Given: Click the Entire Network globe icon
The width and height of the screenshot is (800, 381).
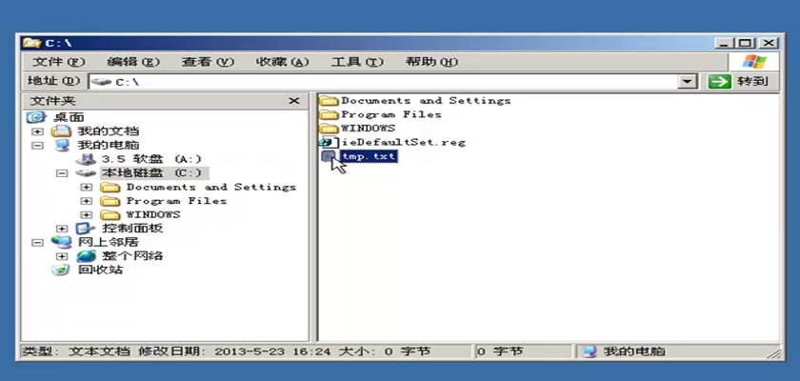Looking at the screenshot, I should point(86,256).
